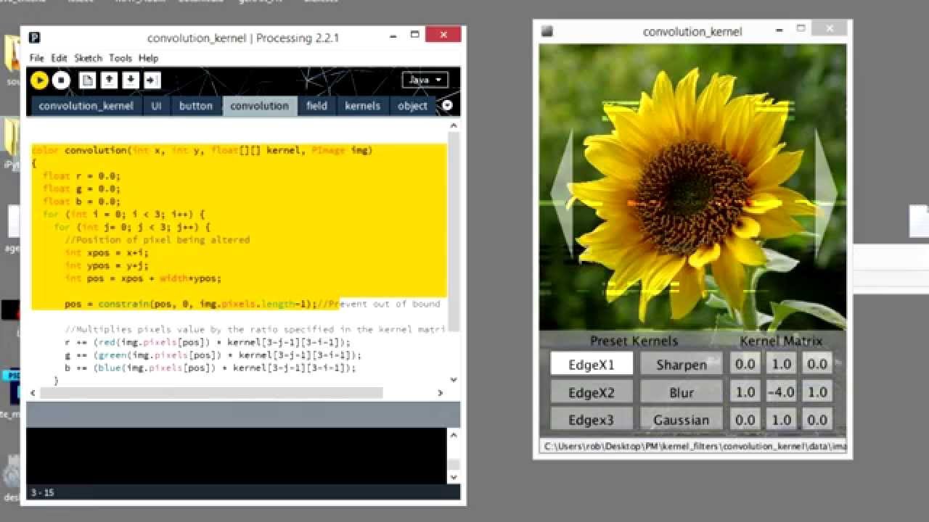The height and width of the screenshot is (522, 929).
Task: Open the Java mode dropdown
Action: tap(425, 80)
